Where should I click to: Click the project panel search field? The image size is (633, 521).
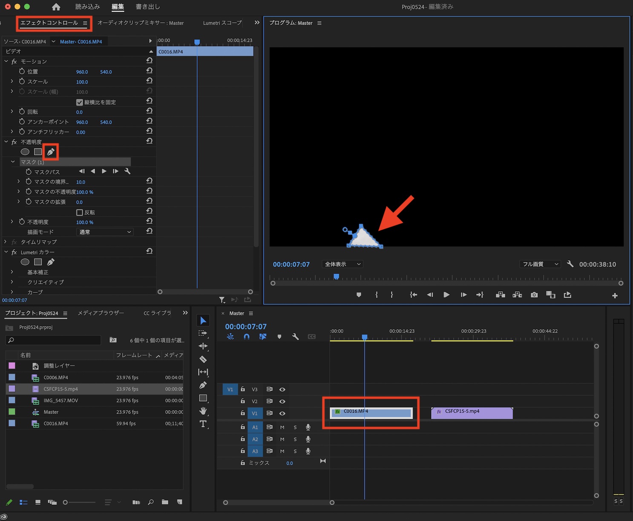[x=53, y=340]
